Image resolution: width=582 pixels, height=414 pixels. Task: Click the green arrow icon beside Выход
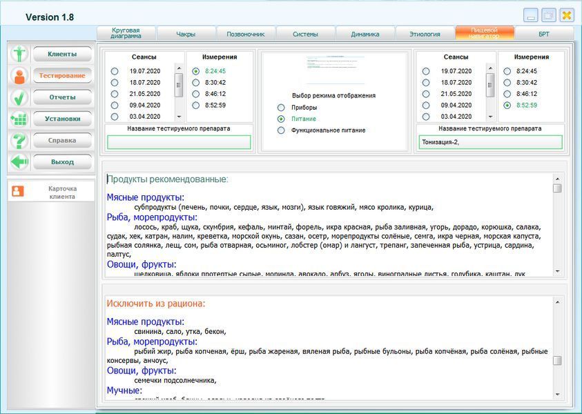19,162
